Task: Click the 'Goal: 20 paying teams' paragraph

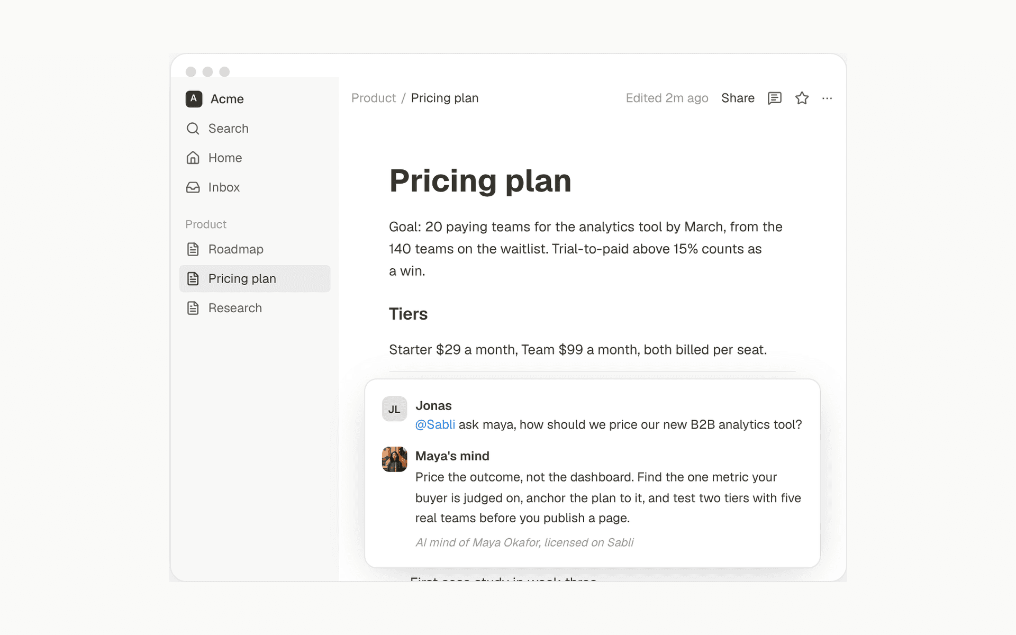Action: 586,249
